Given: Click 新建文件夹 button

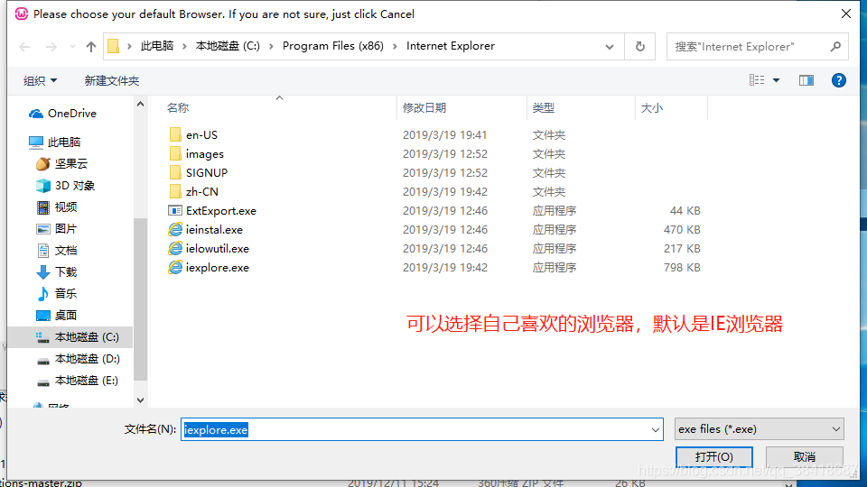Looking at the screenshot, I should (112, 80).
